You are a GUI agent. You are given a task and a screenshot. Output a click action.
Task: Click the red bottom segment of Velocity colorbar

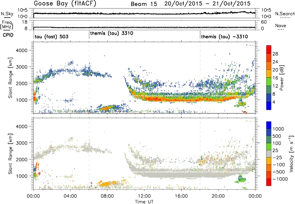[x=269, y=182]
